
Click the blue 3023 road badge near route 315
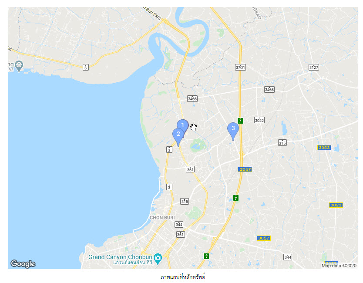pyautogui.click(x=324, y=148)
